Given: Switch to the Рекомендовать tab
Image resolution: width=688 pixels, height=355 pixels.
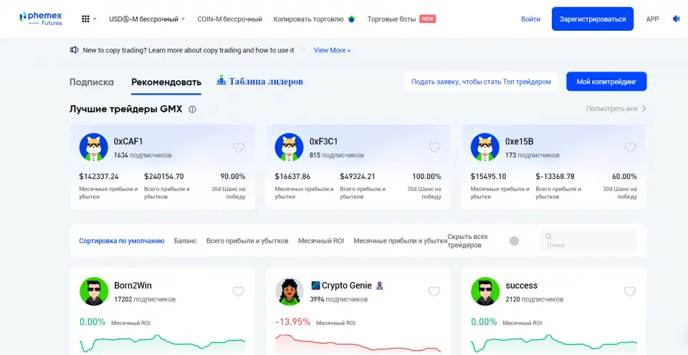Looking at the screenshot, I should pos(166,82).
